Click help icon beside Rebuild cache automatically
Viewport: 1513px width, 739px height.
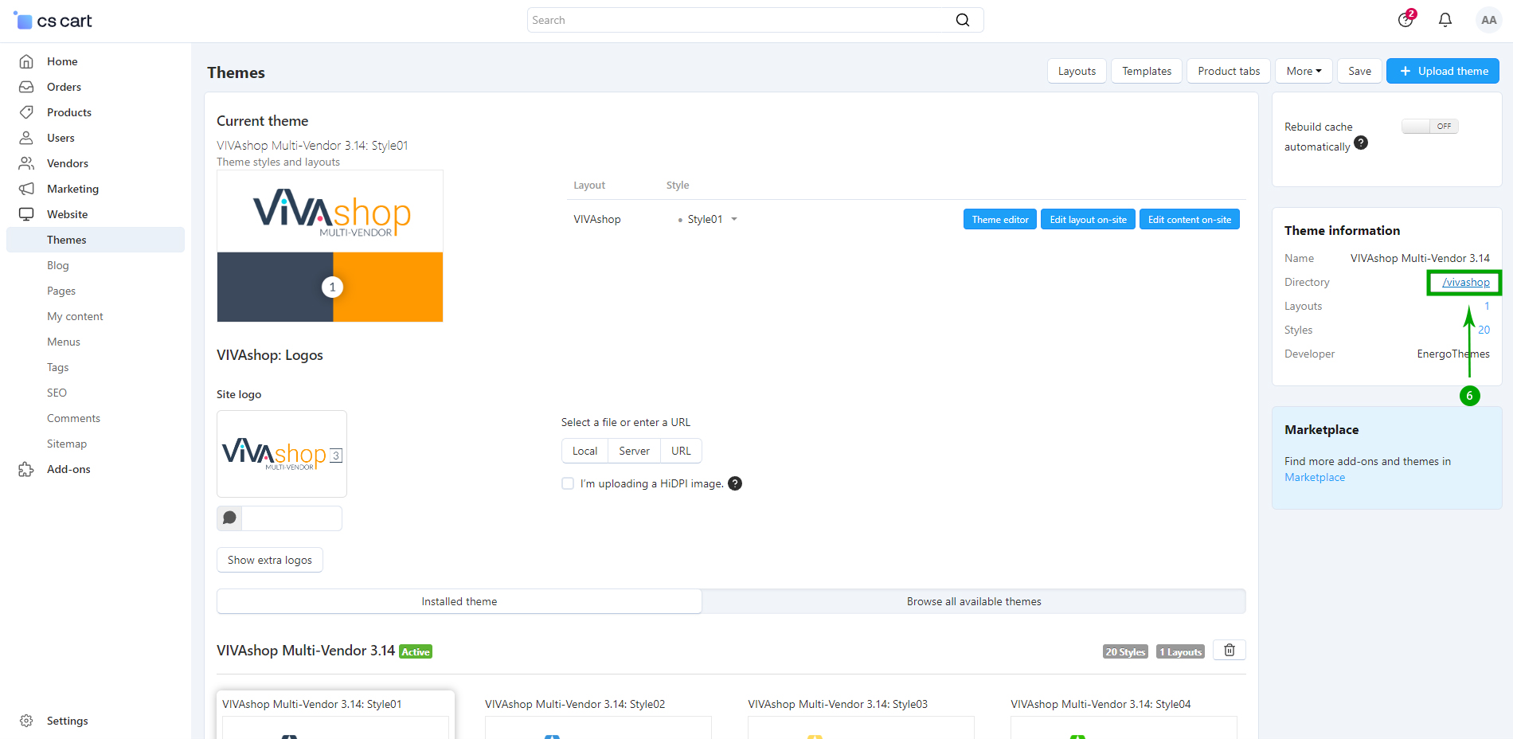coord(1361,143)
